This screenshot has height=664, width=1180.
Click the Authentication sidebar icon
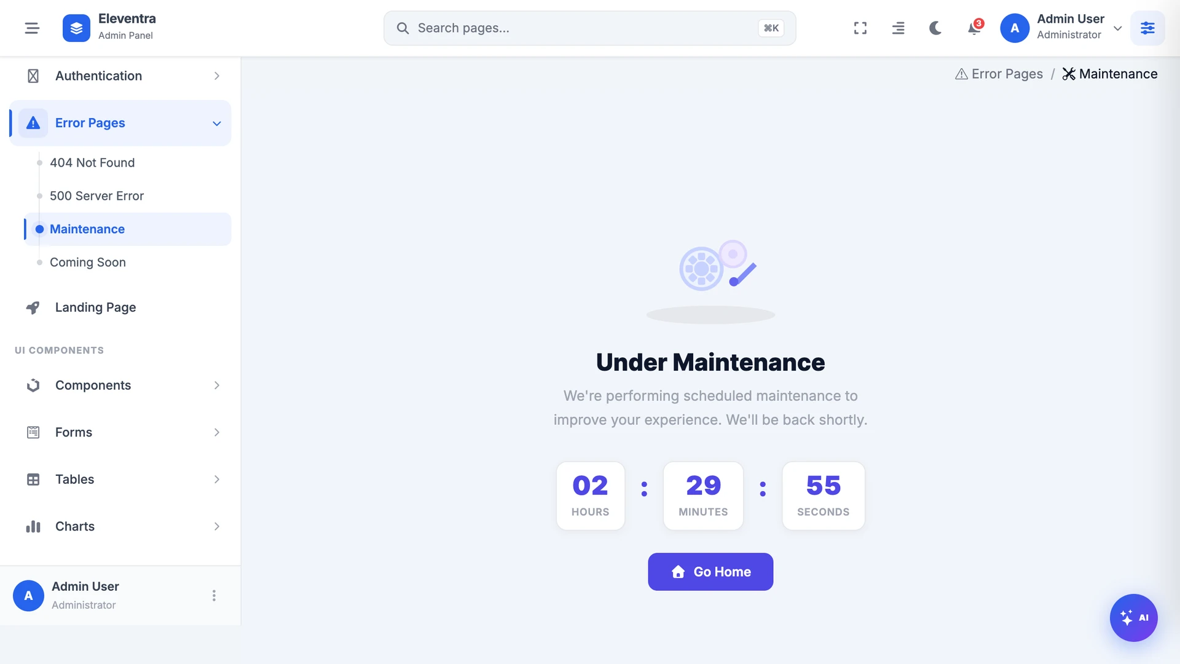(33, 76)
